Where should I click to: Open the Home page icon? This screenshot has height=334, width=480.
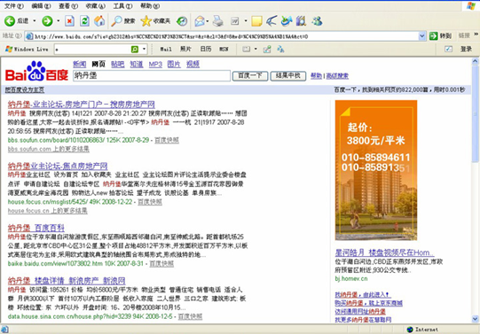tap(99, 20)
